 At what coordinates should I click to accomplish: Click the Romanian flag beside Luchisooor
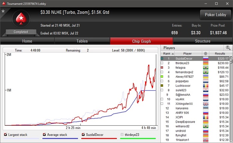[206, 86]
